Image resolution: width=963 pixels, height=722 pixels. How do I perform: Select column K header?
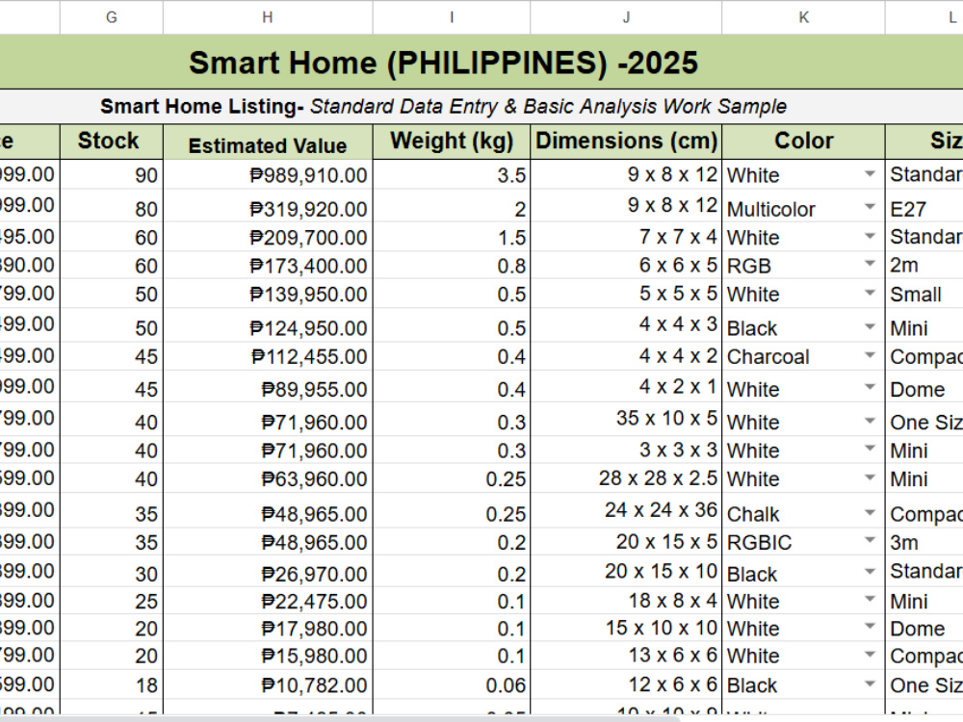pyautogui.click(x=803, y=17)
